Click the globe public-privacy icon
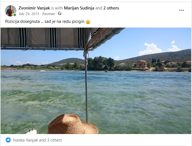This screenshot has height=146, width=192. click(60, 13)
